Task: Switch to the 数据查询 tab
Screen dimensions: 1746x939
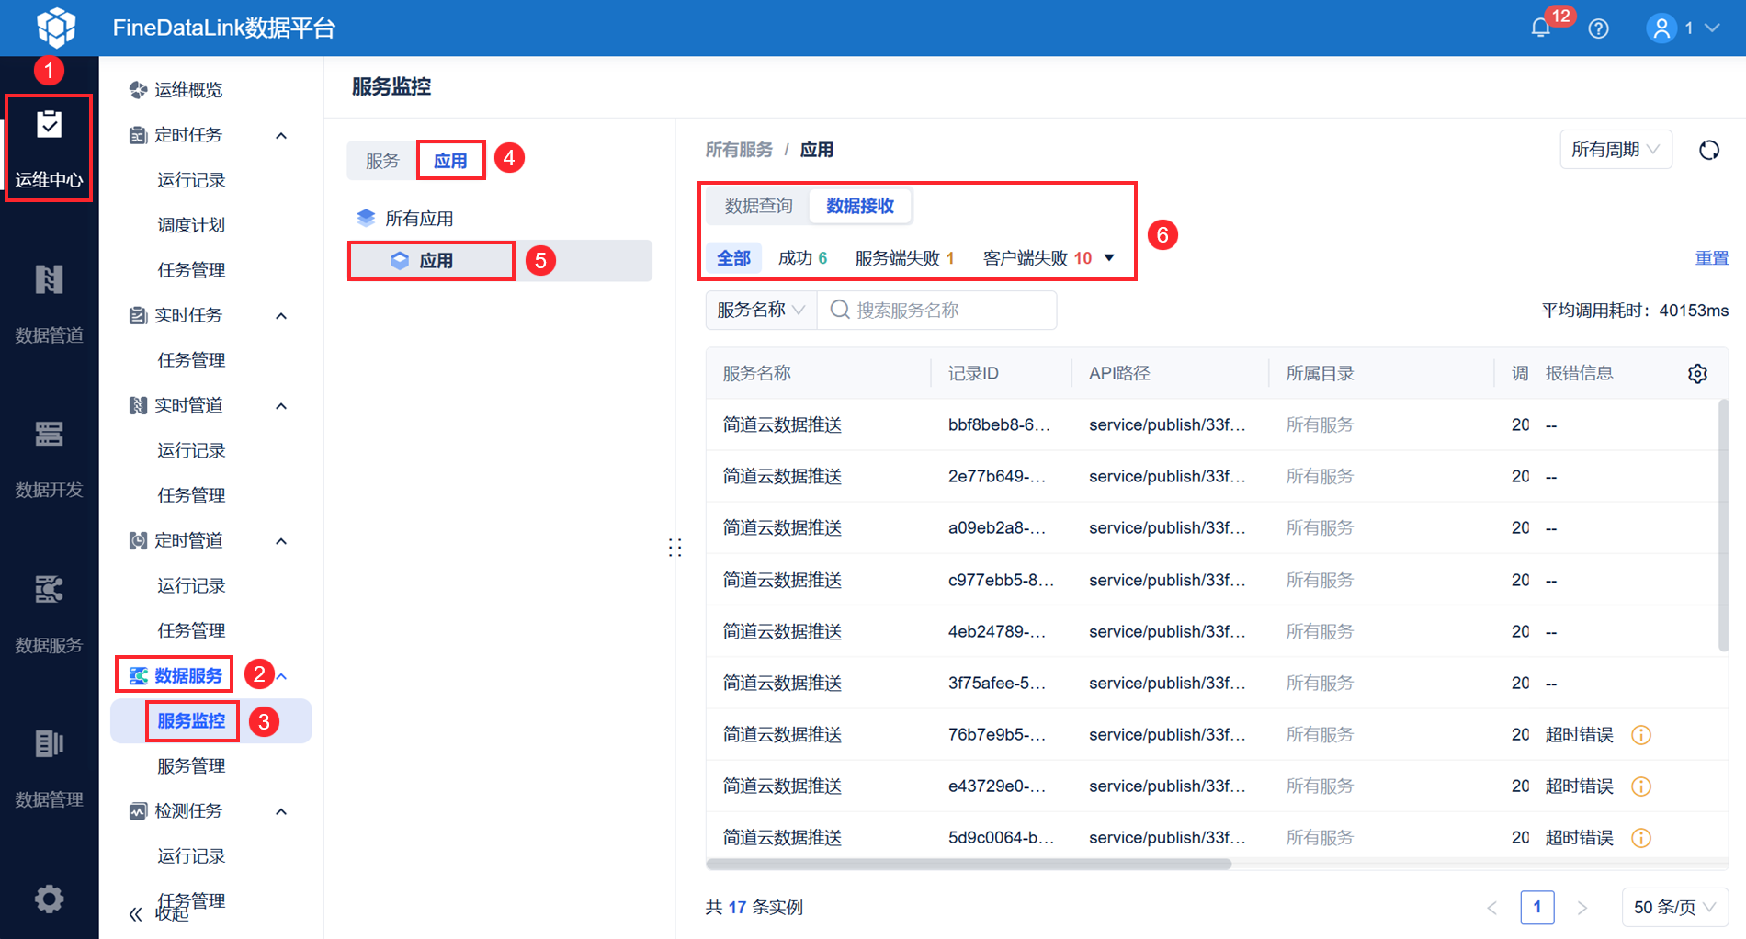Action: pos(759,206)
